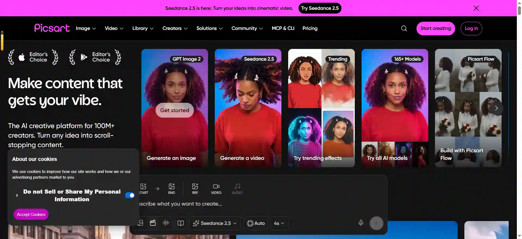This screenshot has width=522, height=239.
Task: Open the Solutions dropdown
Action: pyautogui.click(x=210, y=28)
